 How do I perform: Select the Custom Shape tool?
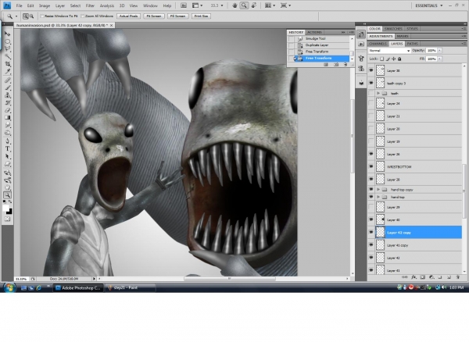pos(8,164)
